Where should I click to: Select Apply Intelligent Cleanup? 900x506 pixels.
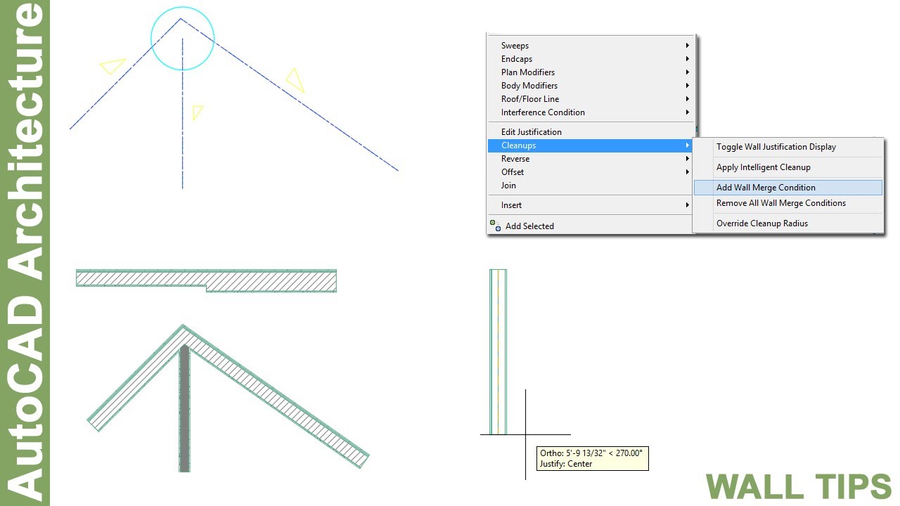coord(787,167)
